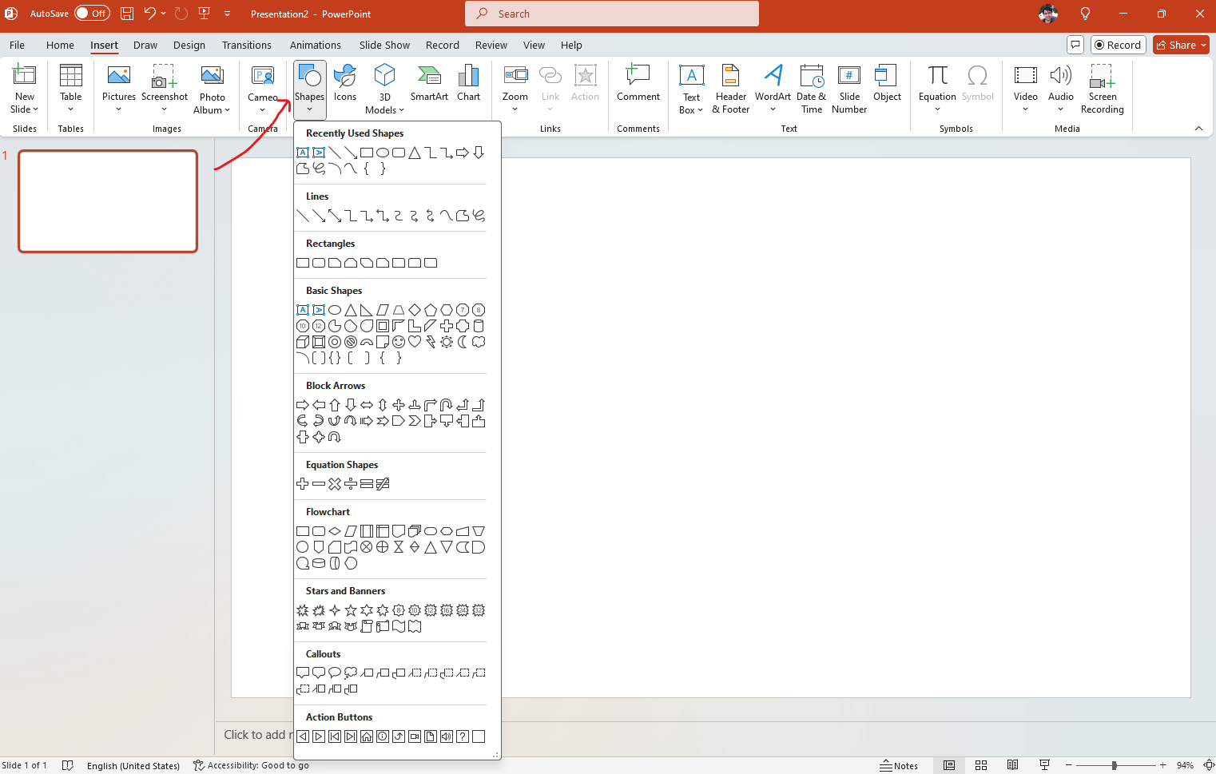Open the Review tab
Screen dimensions: 1216x774
491,45
